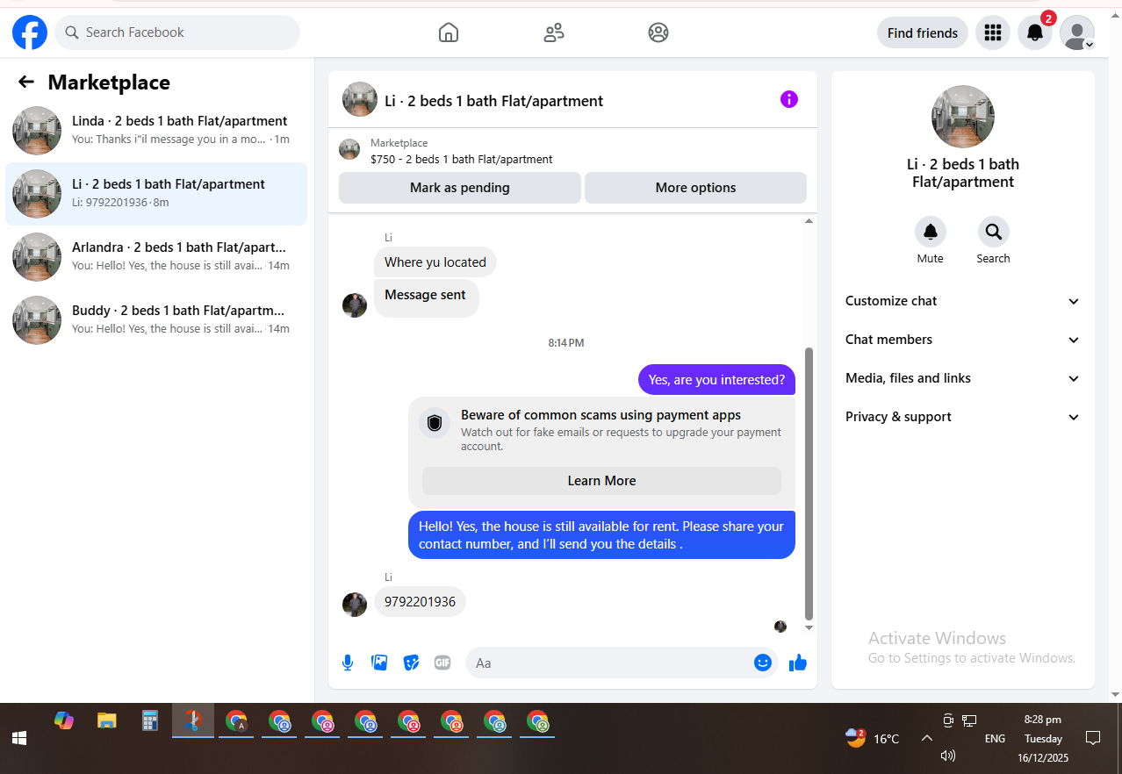Screen dimensions: 1122x774
Task: Open the Facebook logo home link
Action: tap(30, 32)
